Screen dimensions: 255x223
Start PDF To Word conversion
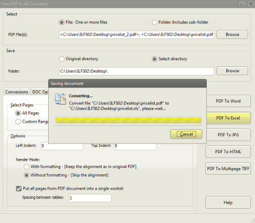click(x=228, y=101)
